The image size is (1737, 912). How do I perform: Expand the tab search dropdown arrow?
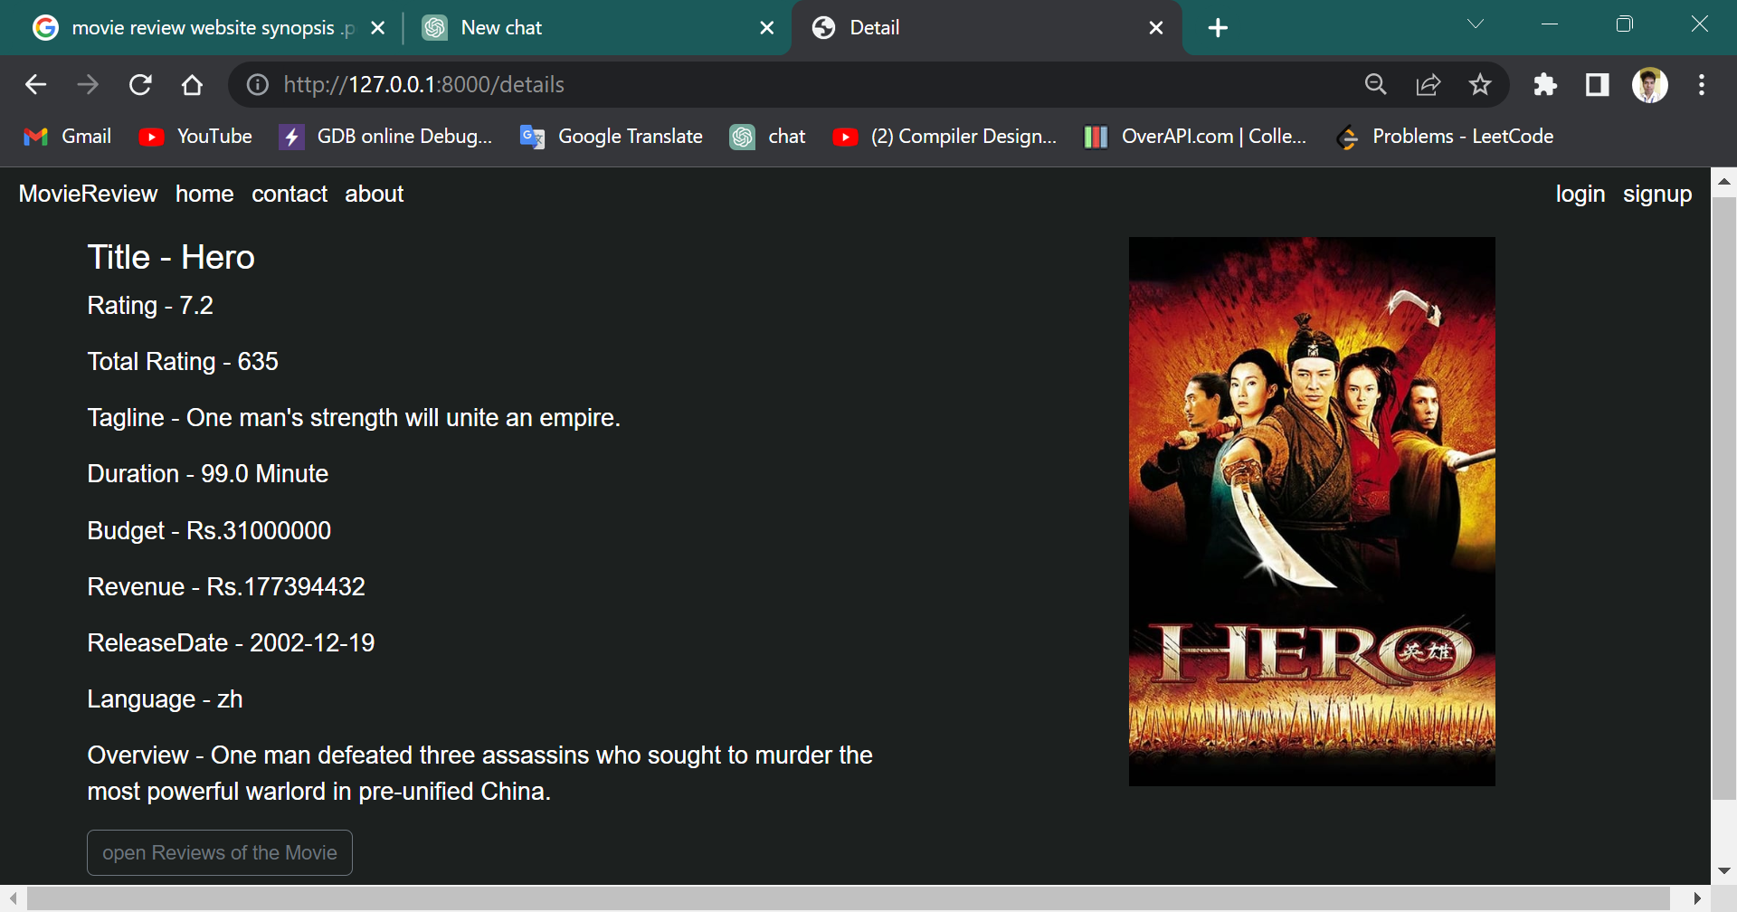pos(1476,24)
